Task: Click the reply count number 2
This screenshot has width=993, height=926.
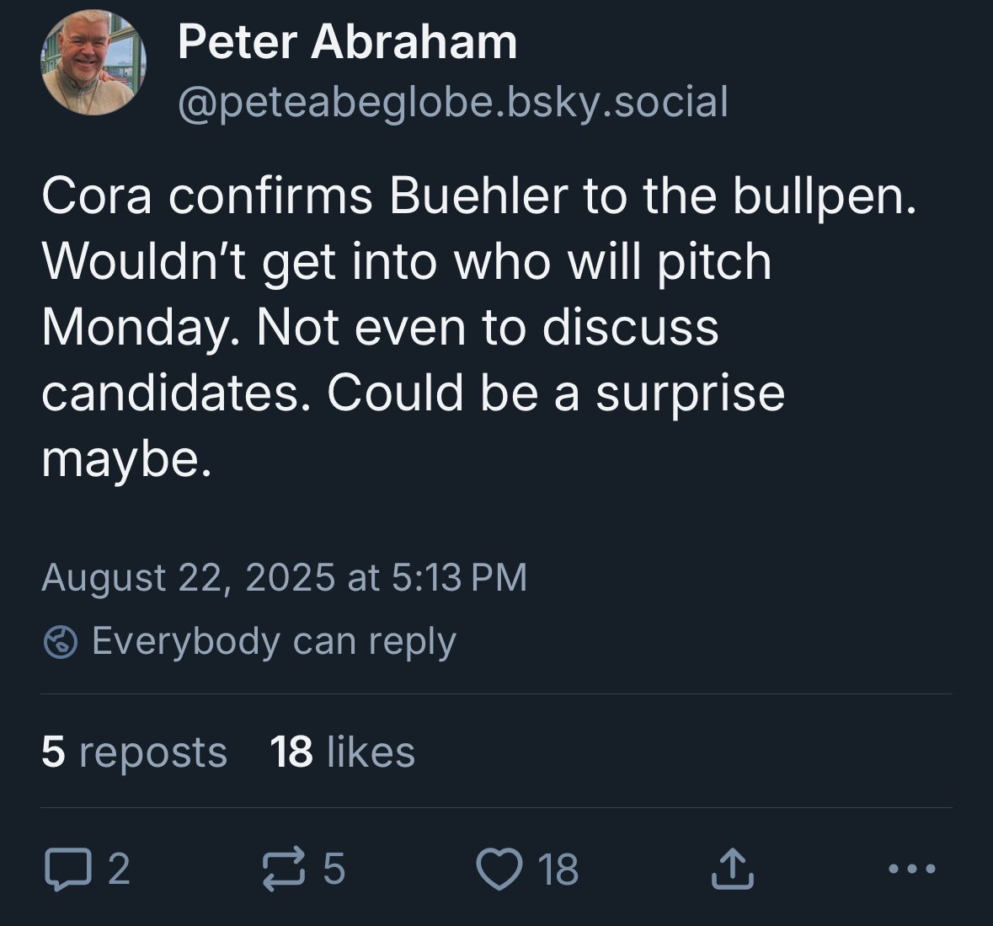Action: click(x=120, y=870)
